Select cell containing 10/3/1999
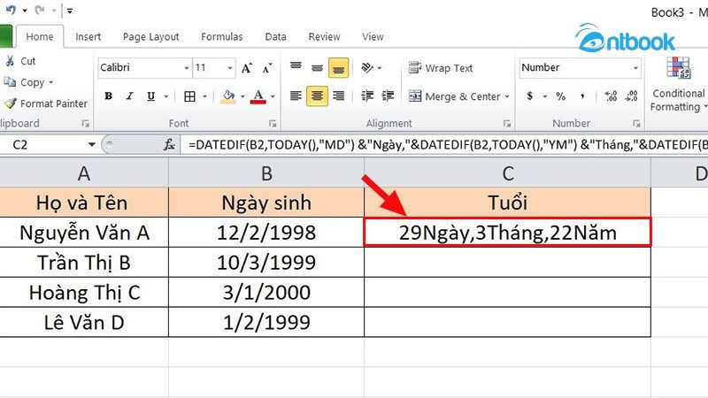The width and height of the screenshot is (708, 398). (266, 262)
